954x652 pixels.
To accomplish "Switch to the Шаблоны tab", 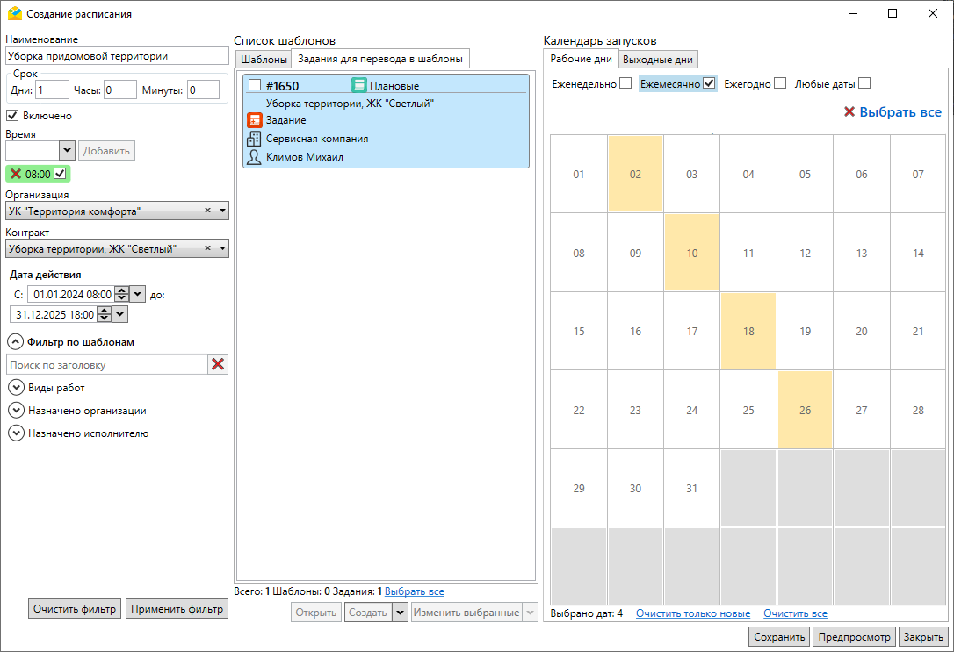I will pos(264,60).
